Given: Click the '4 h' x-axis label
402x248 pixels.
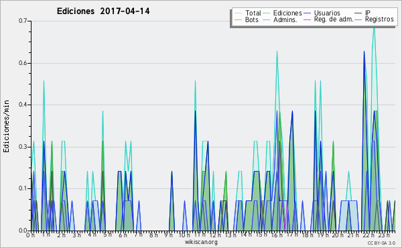Looking at the screenshot, I should [x=92, y=235].
